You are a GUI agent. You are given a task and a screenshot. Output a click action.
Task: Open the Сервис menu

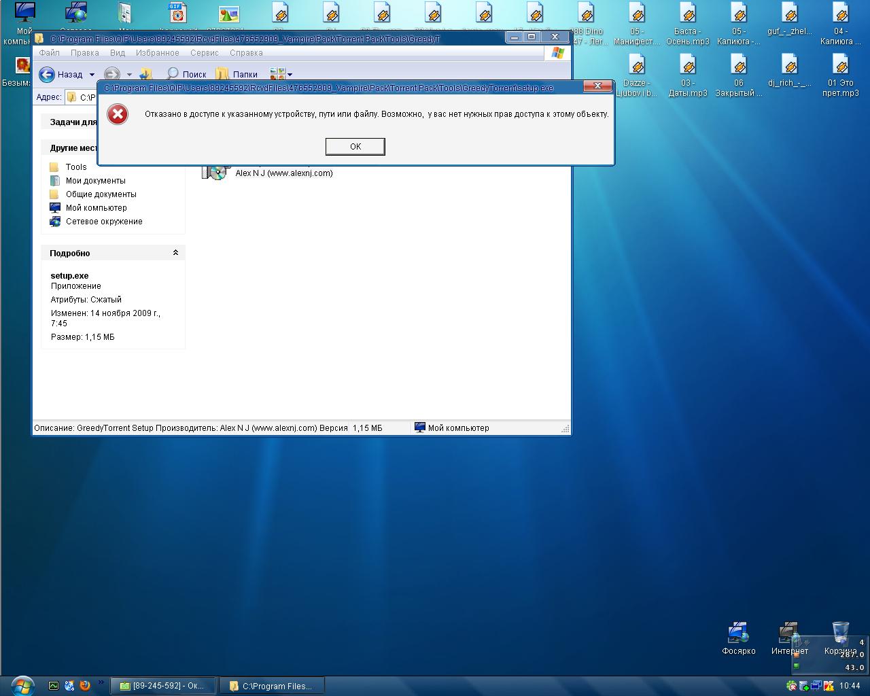coord(204,53)
